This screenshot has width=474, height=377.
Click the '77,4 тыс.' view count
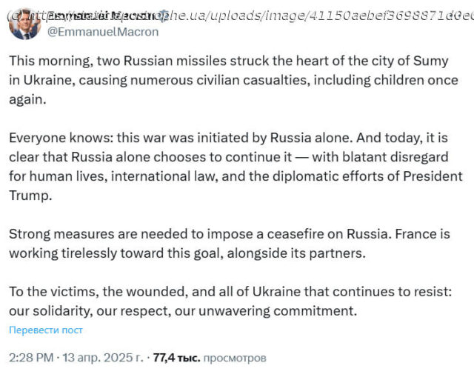click(176, 358)
